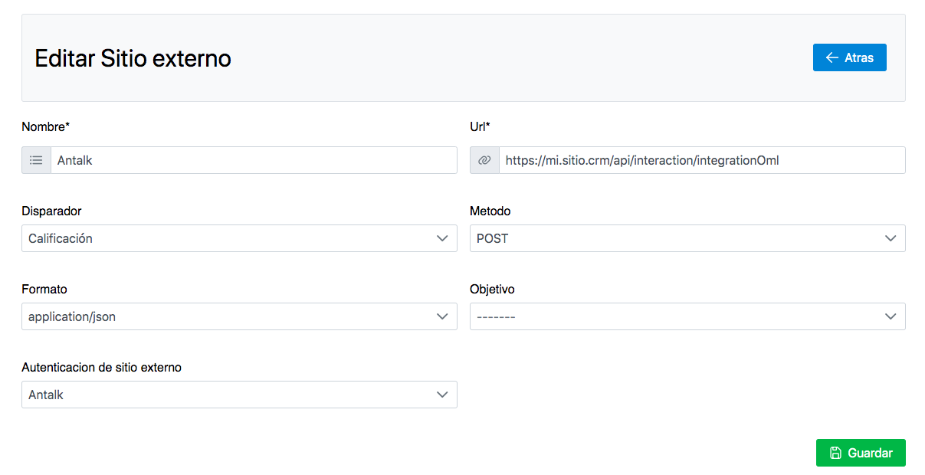
Task: Save changes with the Guardar button
Action: coord(861,453)
